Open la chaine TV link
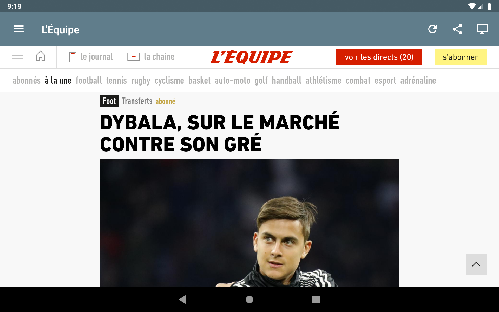 point(151,57)
